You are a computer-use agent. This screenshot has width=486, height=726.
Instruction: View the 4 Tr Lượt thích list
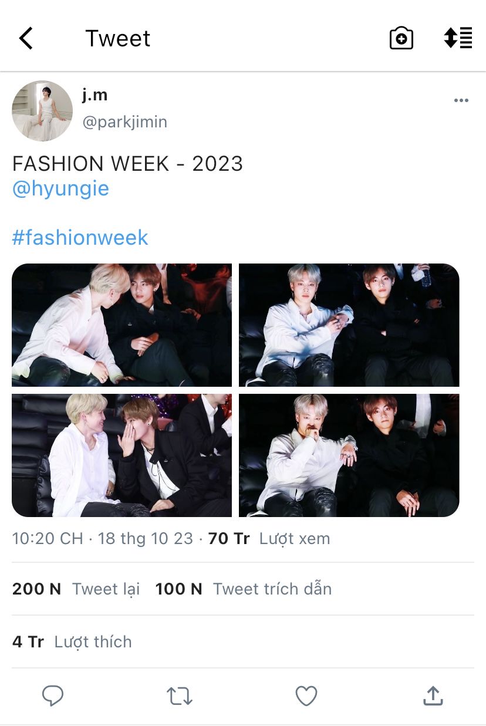[72, 642]
